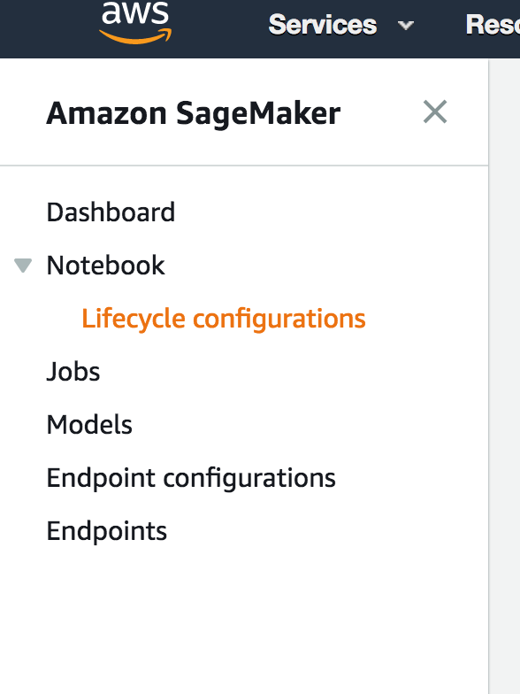Viewport: 520px width, 694px height.
Task: Go to the SageMaker Dashboard
Action: pyautogui.click(x=111, y=212)
